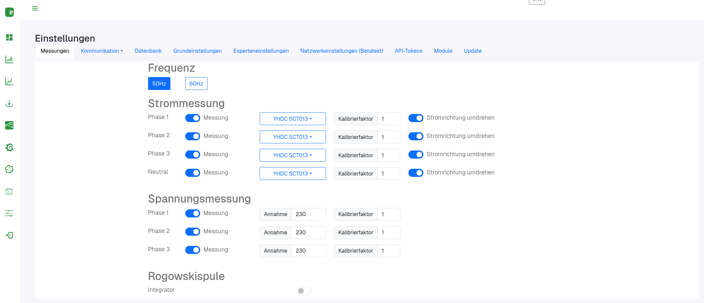Disable Messung toggle for Strommessung Phase 1

click(x=193, y=118)
